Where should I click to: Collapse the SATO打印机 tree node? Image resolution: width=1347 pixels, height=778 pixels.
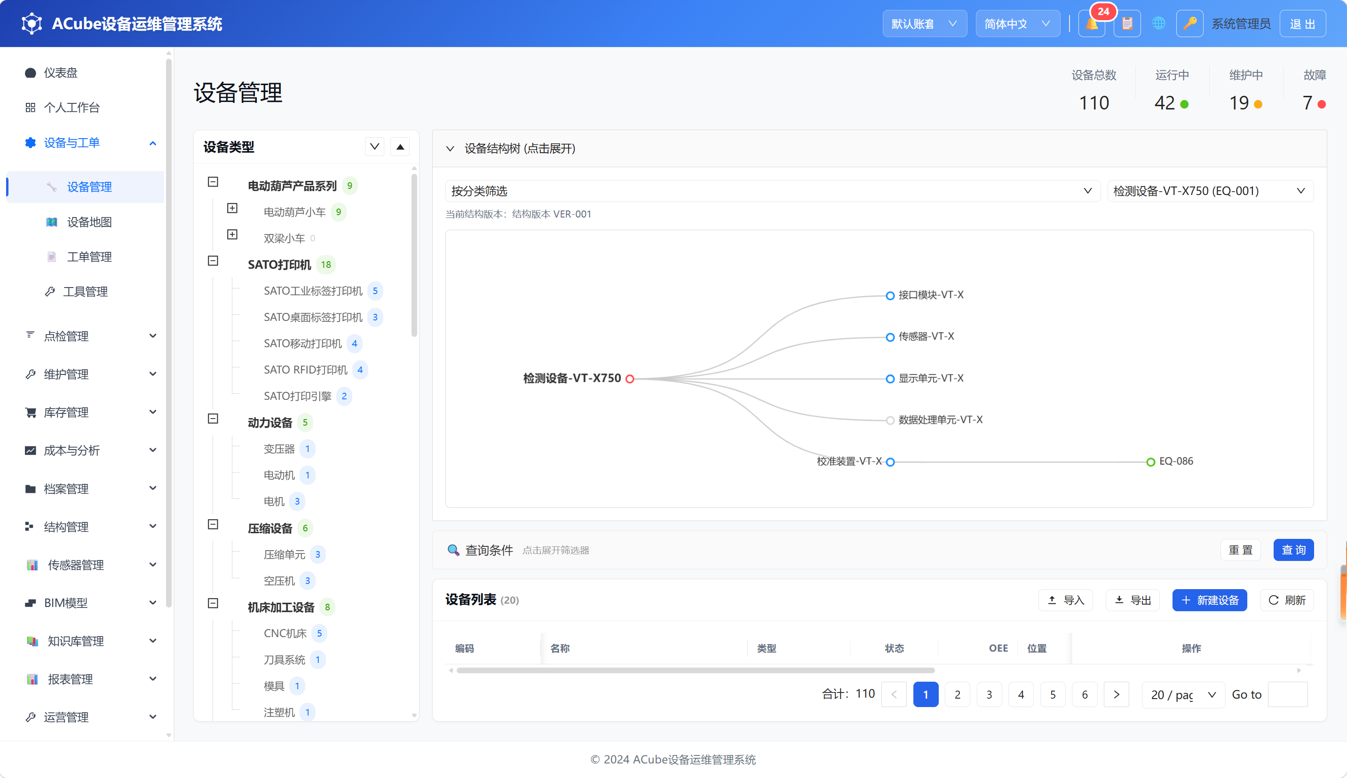[213, 261]
